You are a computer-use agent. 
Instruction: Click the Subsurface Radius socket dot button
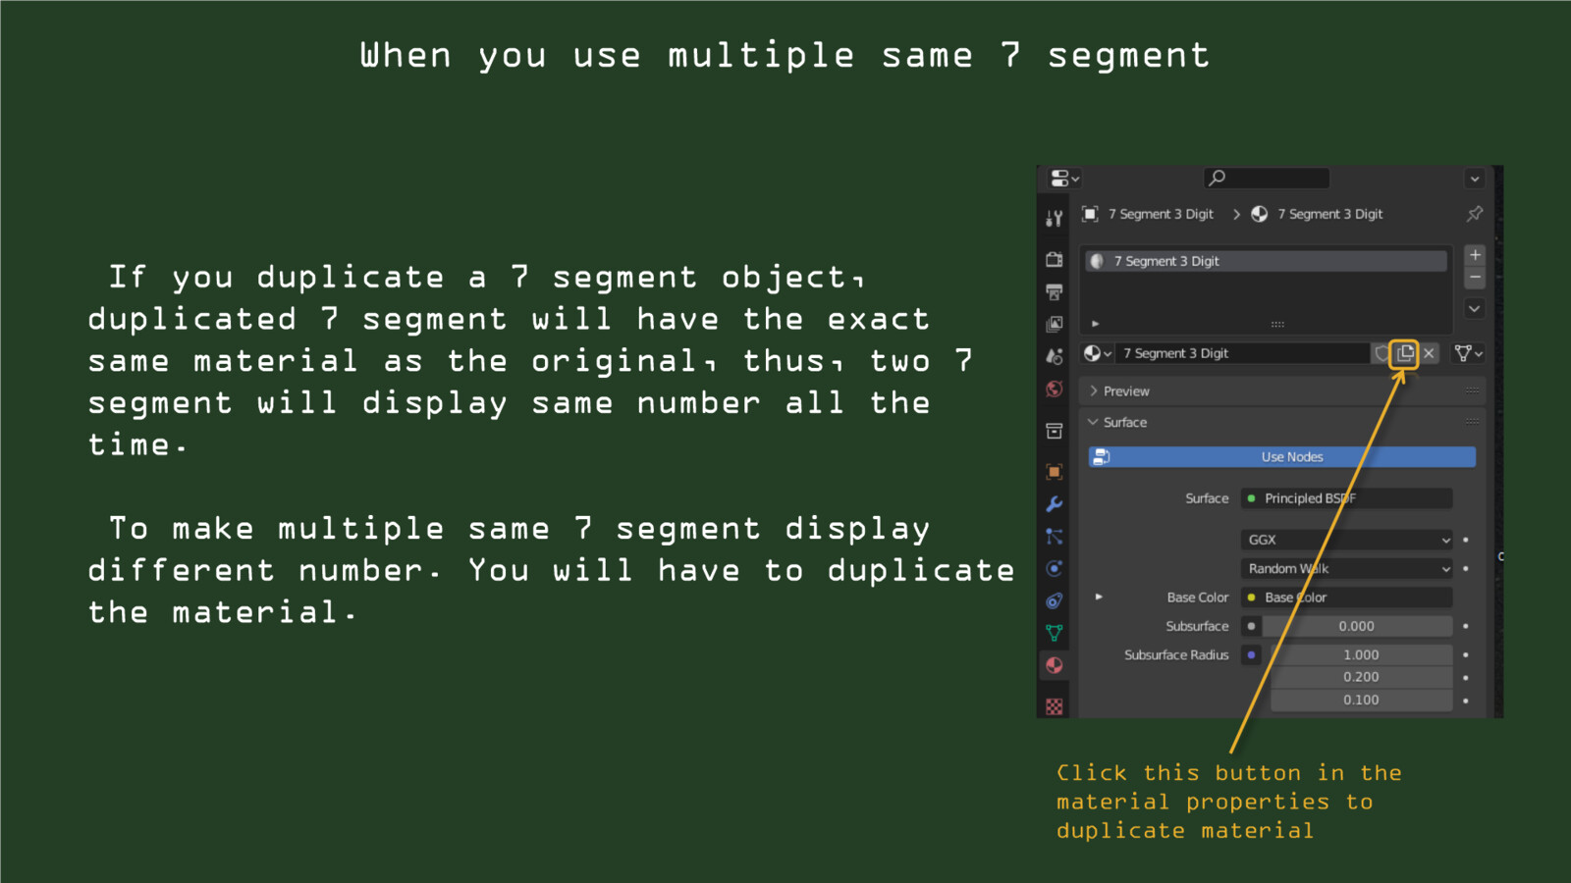point(1251,654)
